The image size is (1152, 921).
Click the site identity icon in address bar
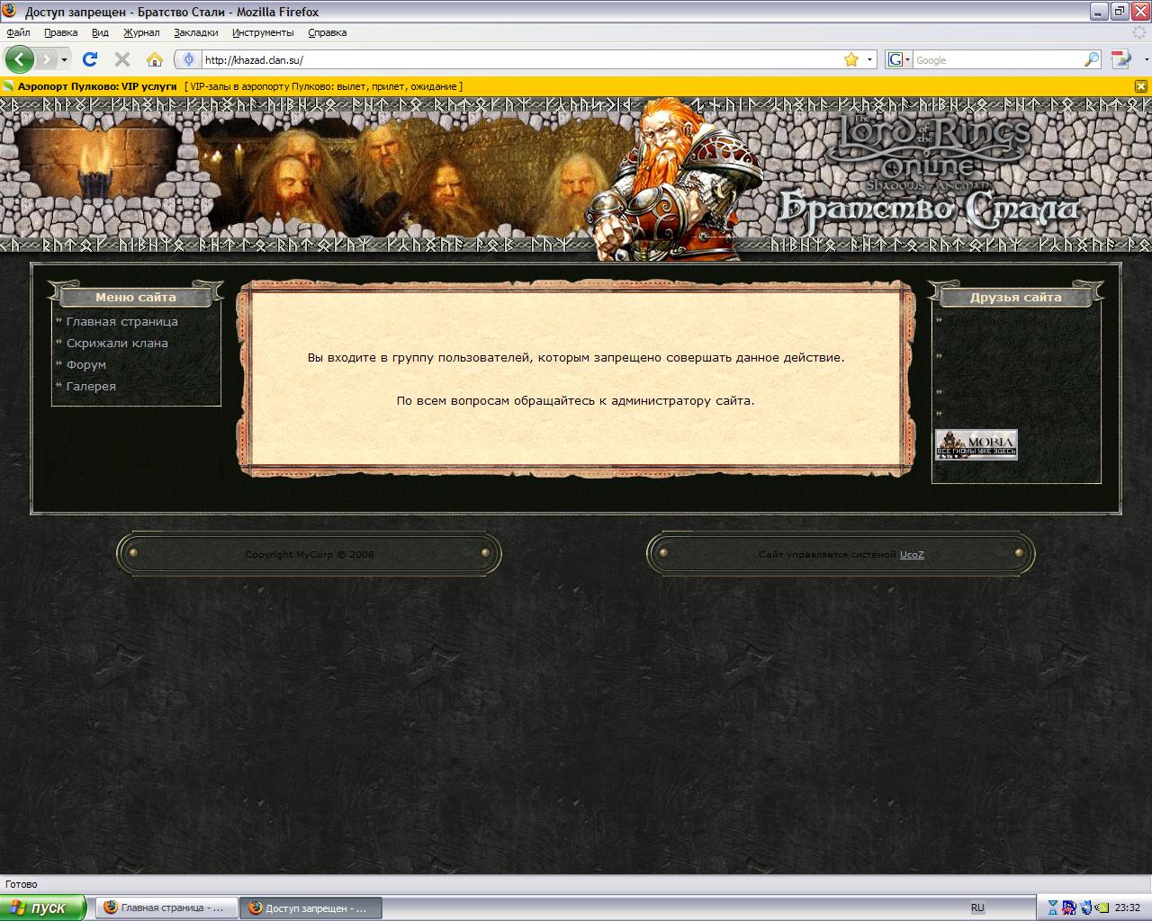click(188, 59)
